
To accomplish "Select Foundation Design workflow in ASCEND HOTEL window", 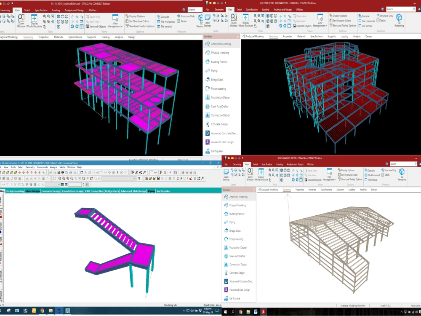I will point(221,98).
